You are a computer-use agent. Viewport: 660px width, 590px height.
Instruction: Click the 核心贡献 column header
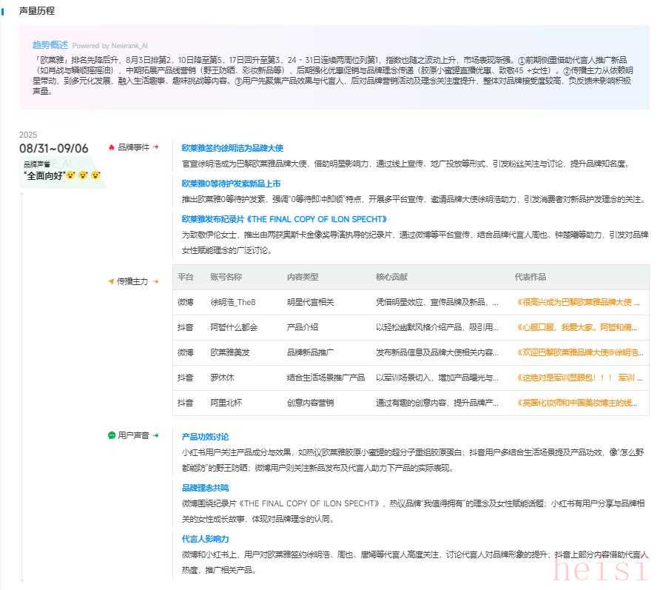(391, 277)
